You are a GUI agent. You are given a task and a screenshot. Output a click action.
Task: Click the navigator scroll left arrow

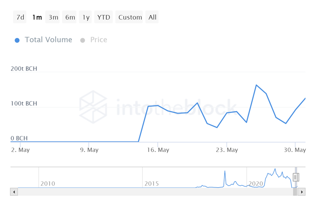point(14,192)
